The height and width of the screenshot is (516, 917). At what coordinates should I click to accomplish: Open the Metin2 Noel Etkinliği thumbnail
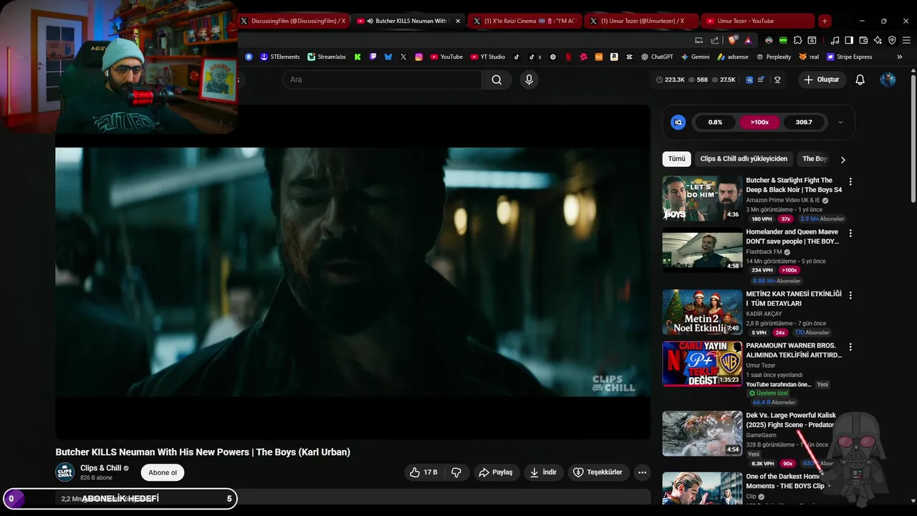tap(702, 312)
